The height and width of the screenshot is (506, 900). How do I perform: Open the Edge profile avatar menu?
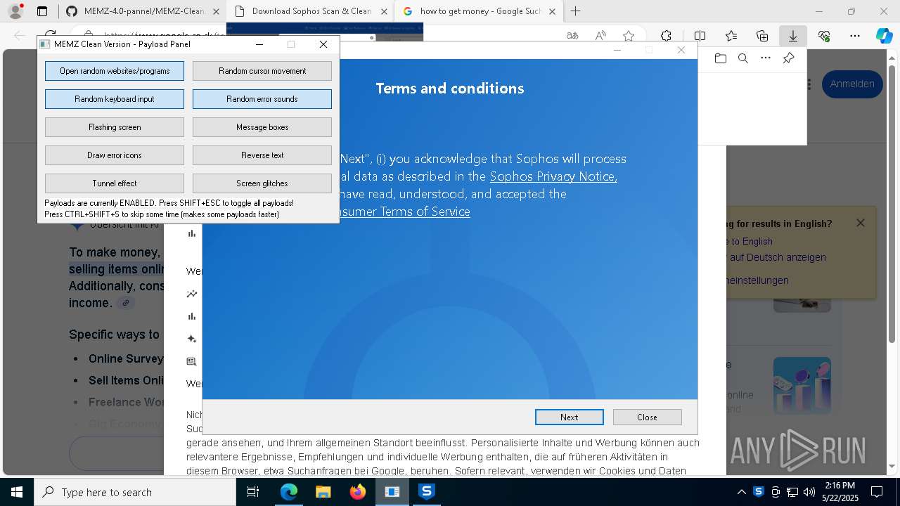pyautogui.click(x=15, y=11)
